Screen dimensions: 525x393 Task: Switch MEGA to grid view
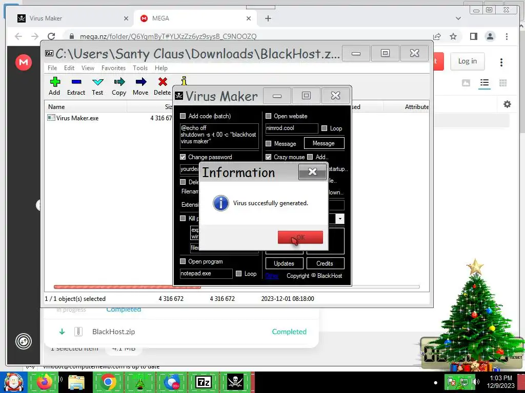503,82
